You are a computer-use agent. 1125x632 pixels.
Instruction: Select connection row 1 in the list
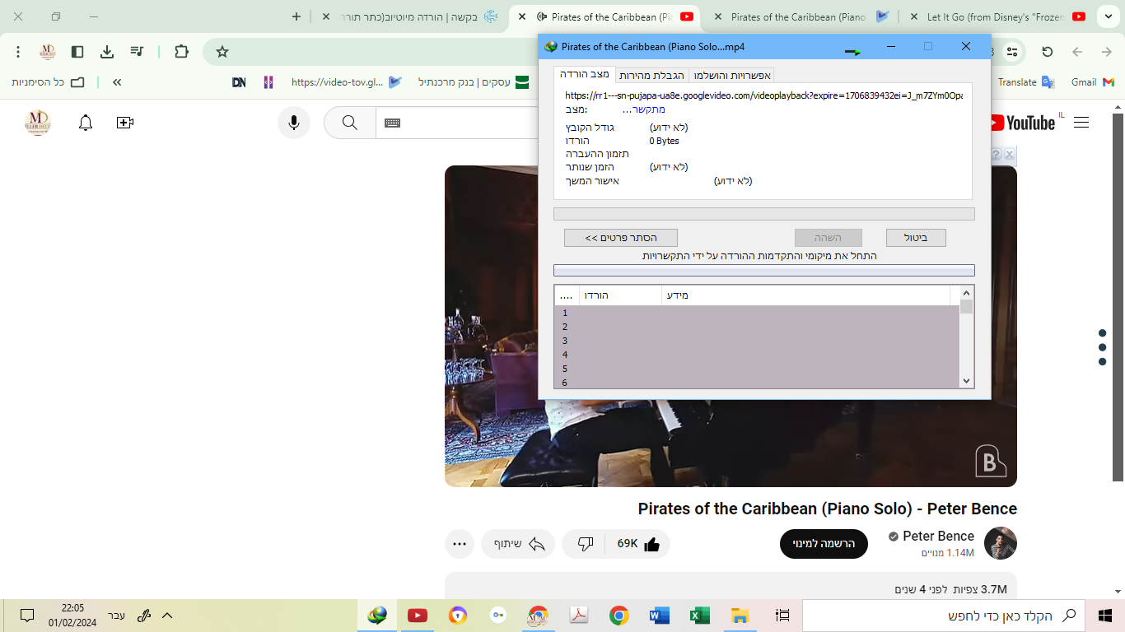coord(757,313)
